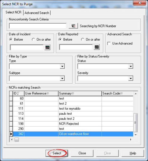The height and width of the screenshot is (161, 148).
Task: Switch to the Advanced Search tab
Action: click(37, 13)
